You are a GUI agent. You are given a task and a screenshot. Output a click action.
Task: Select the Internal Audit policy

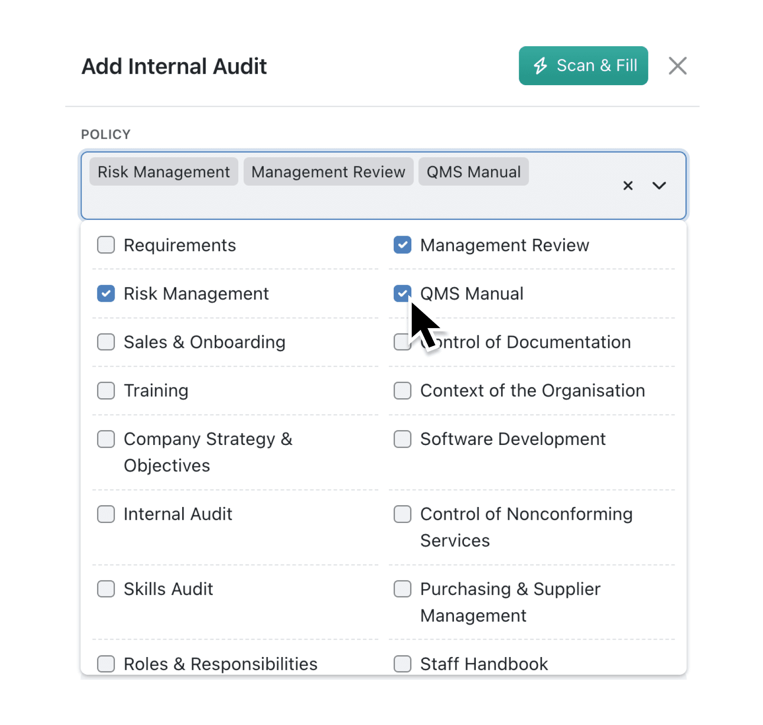coord(106,514)
